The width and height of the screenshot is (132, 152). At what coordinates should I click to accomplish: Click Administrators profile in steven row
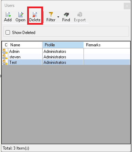point(63,57)
